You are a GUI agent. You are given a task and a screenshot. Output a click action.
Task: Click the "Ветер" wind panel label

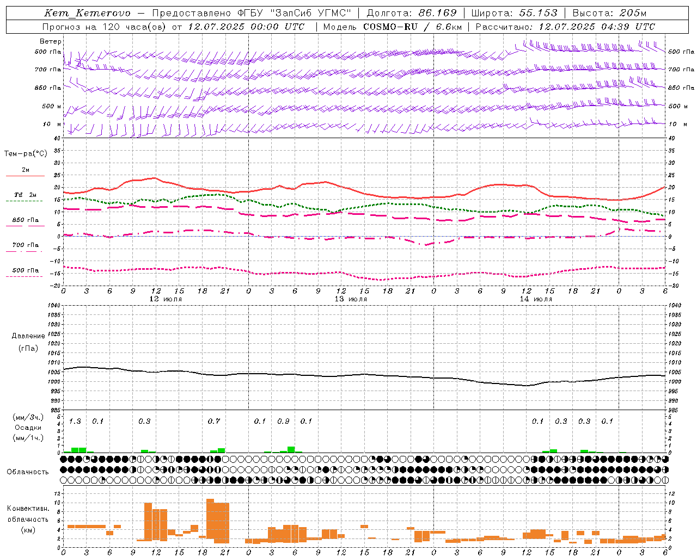(x=51, y=41)
